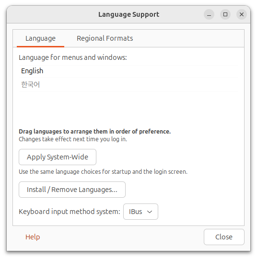Expand the IBus input method dropdown

(x=140, y=212)
